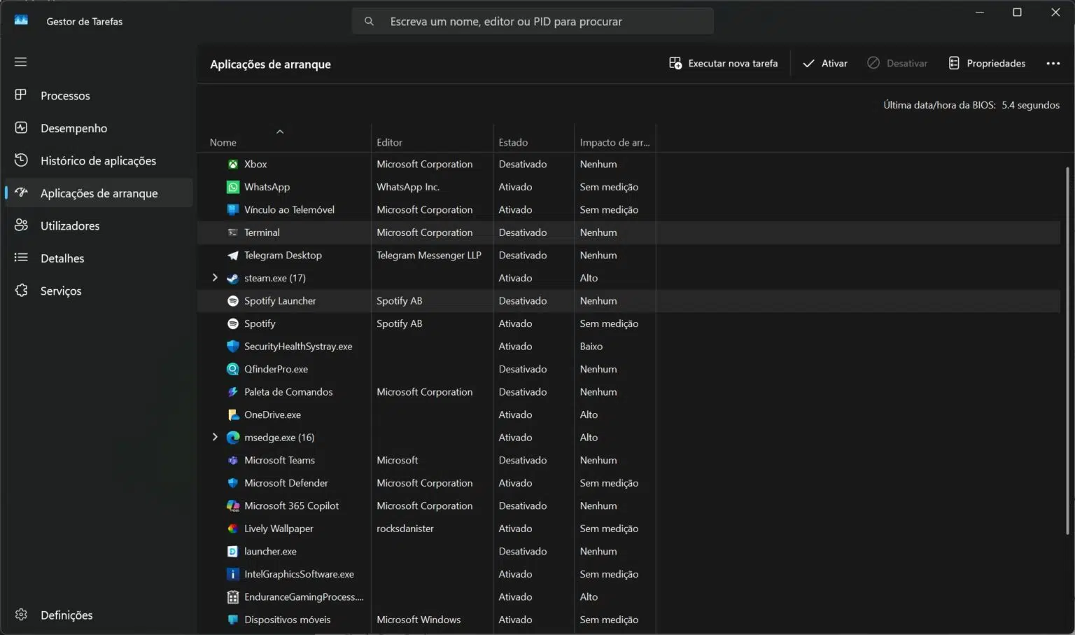Click the search box for name or PID
The width and height of the screenshot is (1075, 635).
tap(532, 22)
